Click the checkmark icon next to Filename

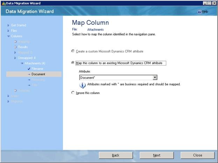29,69
